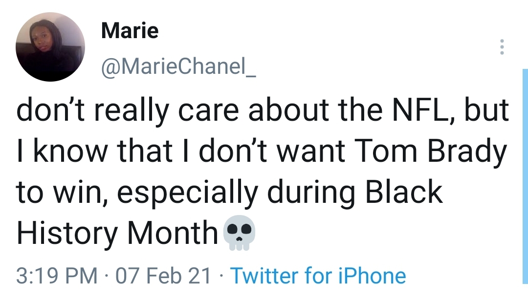Select the "07 Feb 21" date
This screenshot has width=528, height=304.
click(163, 276)
